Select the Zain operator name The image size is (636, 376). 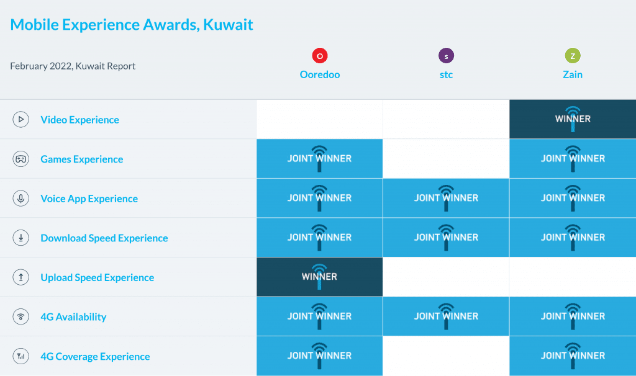click(573, 74)
